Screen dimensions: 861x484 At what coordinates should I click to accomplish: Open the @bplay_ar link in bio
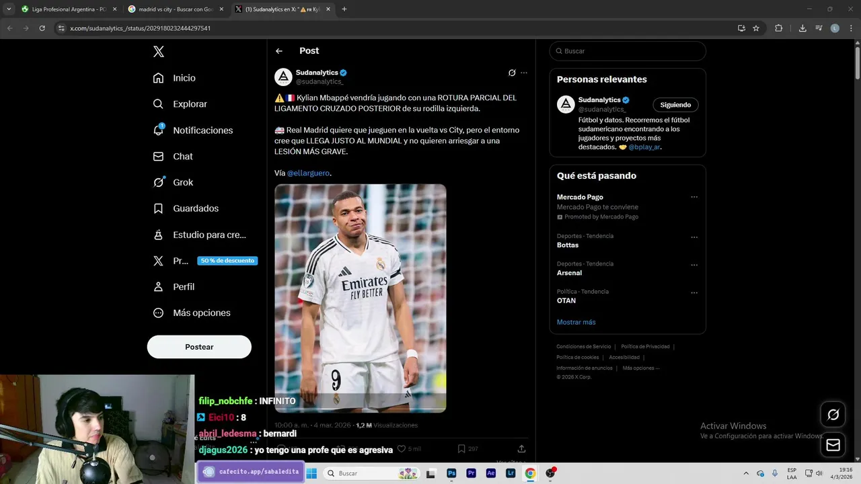point(644,147)
